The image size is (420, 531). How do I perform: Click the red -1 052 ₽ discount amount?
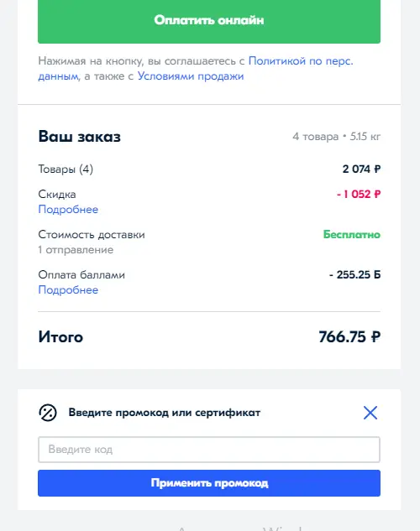(x=359, y=194)
